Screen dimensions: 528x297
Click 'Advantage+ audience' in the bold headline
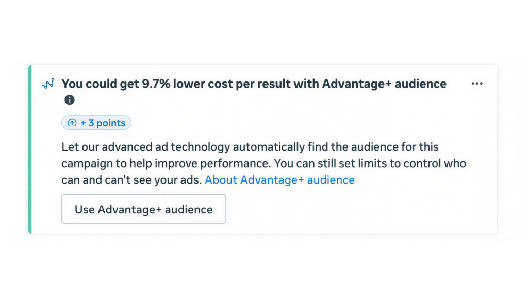point(384,84)
